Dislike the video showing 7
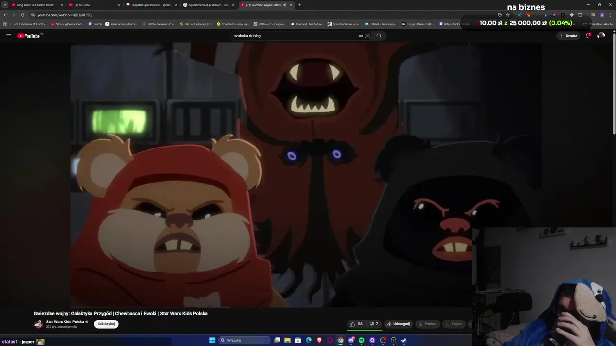This screenshot has height=346, width=616. click(373, 324)
